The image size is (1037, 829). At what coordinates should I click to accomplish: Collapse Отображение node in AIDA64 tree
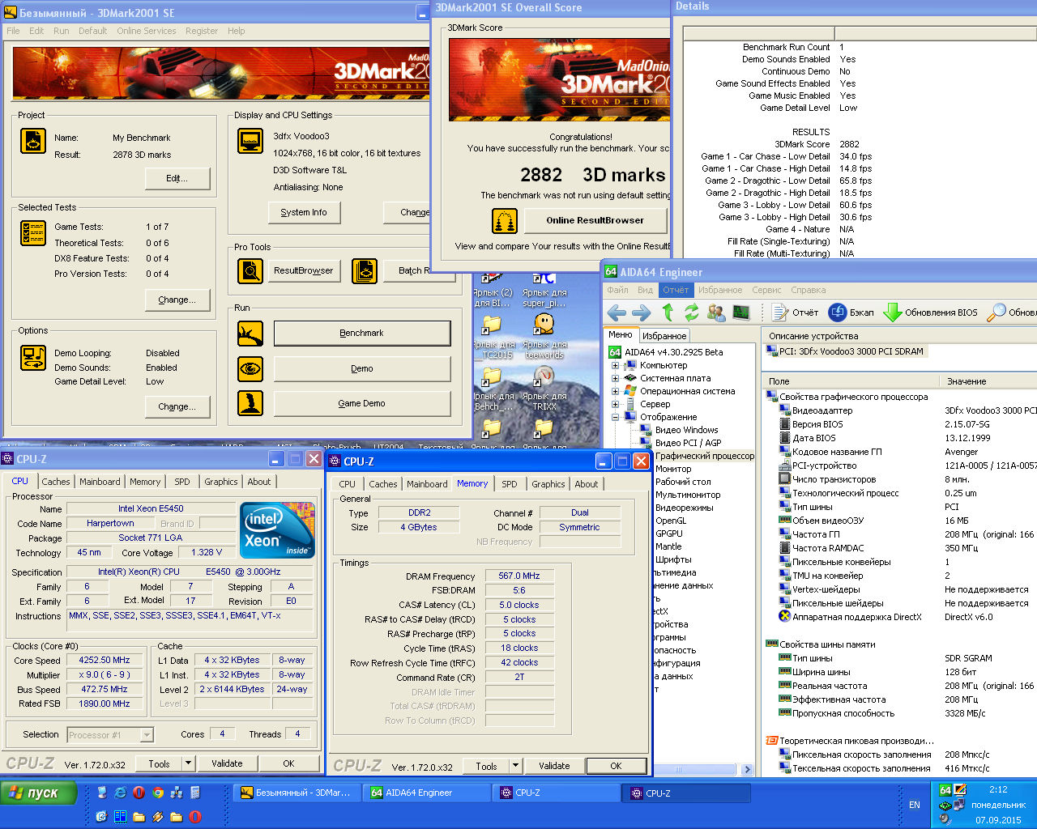615,417
